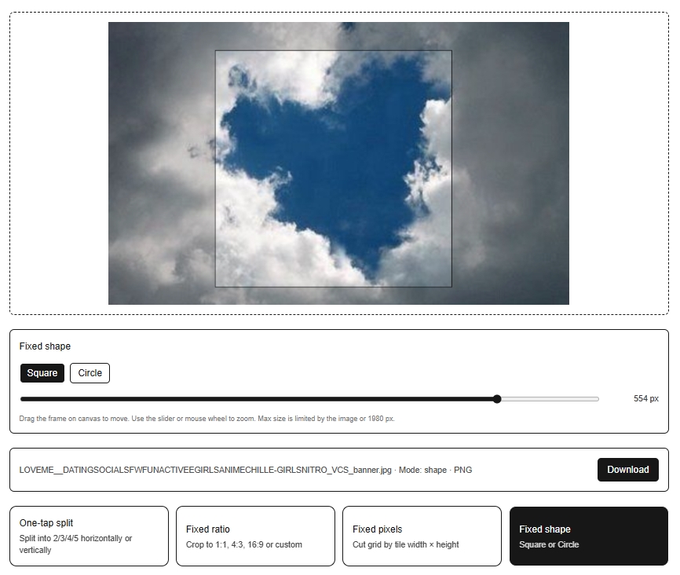Viewport: 680px width, 575px height.
Task: Switch to Fixed pixels grid mode
Action: click(x=422, y=536)
